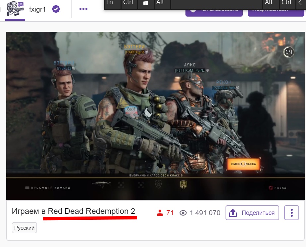Screen dimensions: 306x247
Task: Click the НАЗАД back icon in video
Action: coord(271,188)
